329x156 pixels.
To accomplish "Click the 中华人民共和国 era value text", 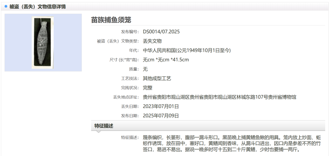I will (x=187, y=50).
